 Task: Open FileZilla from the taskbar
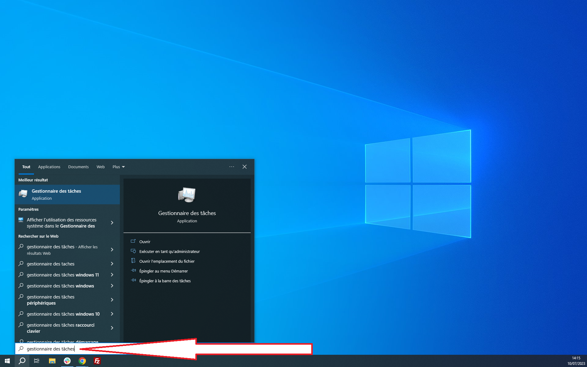97,361
